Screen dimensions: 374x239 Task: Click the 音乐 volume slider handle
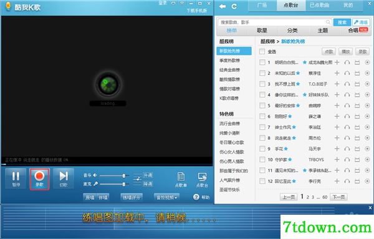tap(124, 176)
